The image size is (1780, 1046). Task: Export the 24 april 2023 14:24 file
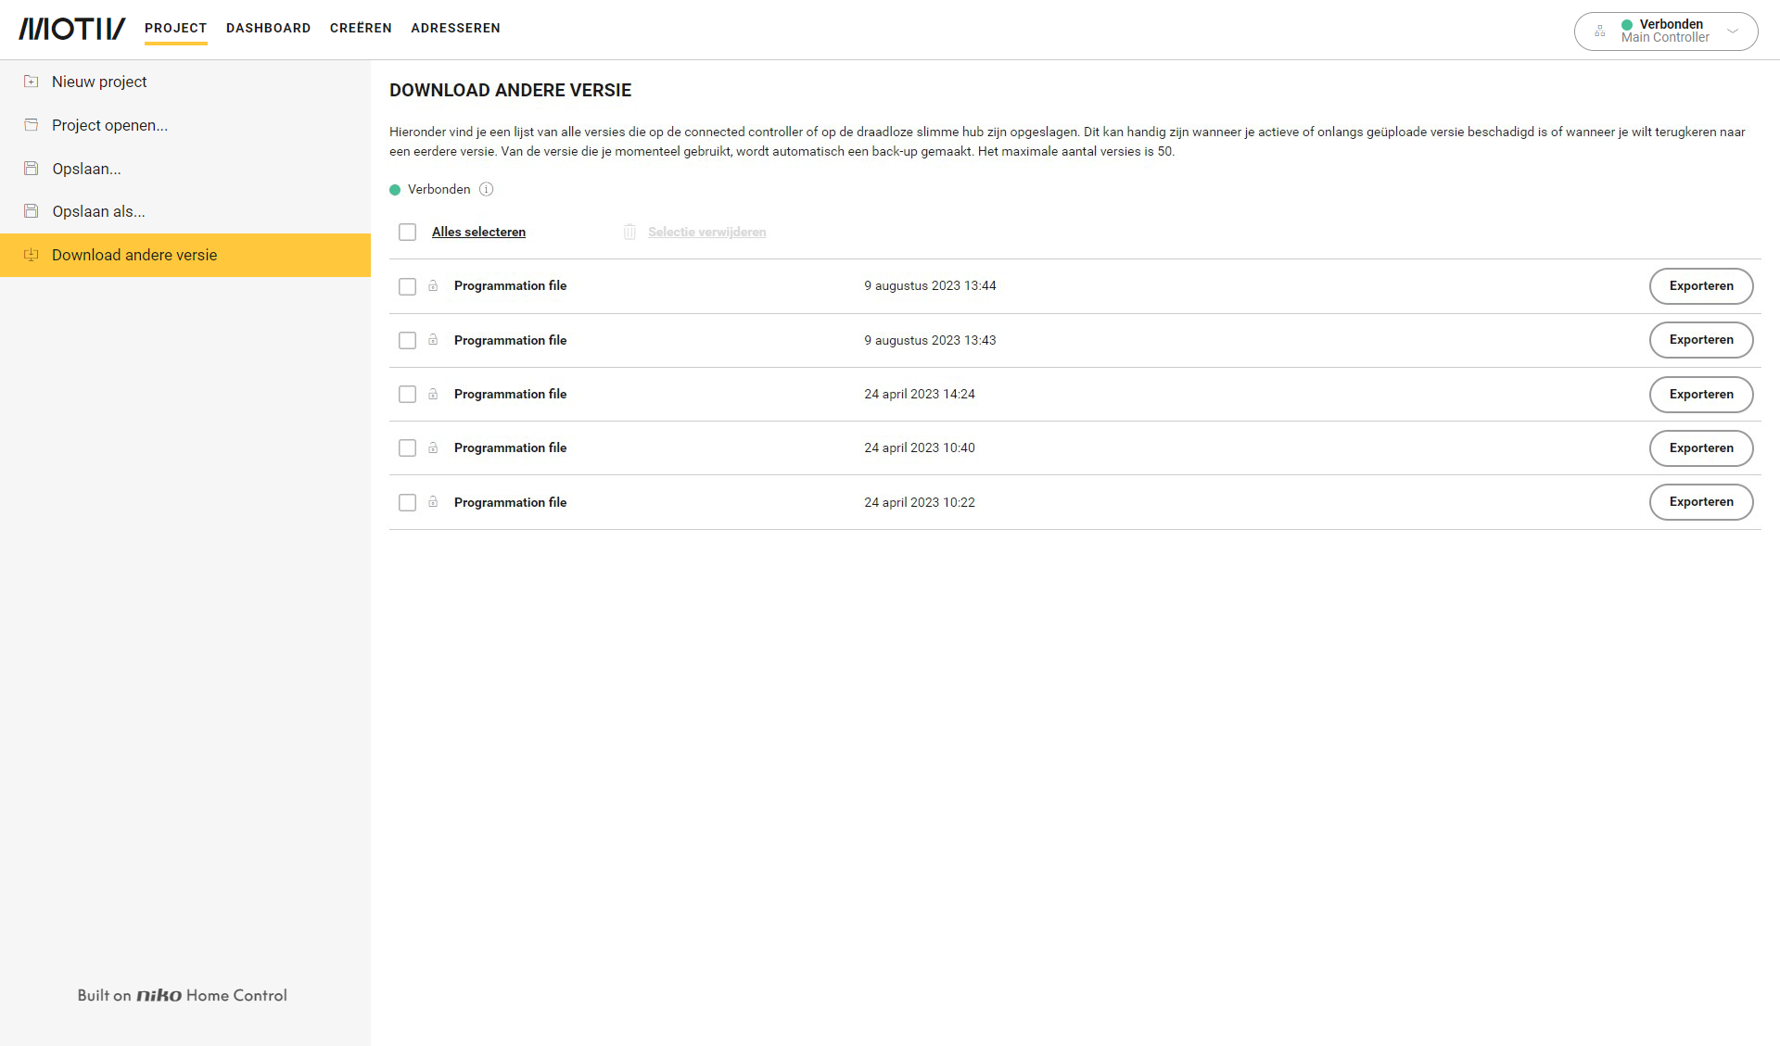tap(1701, 394)
